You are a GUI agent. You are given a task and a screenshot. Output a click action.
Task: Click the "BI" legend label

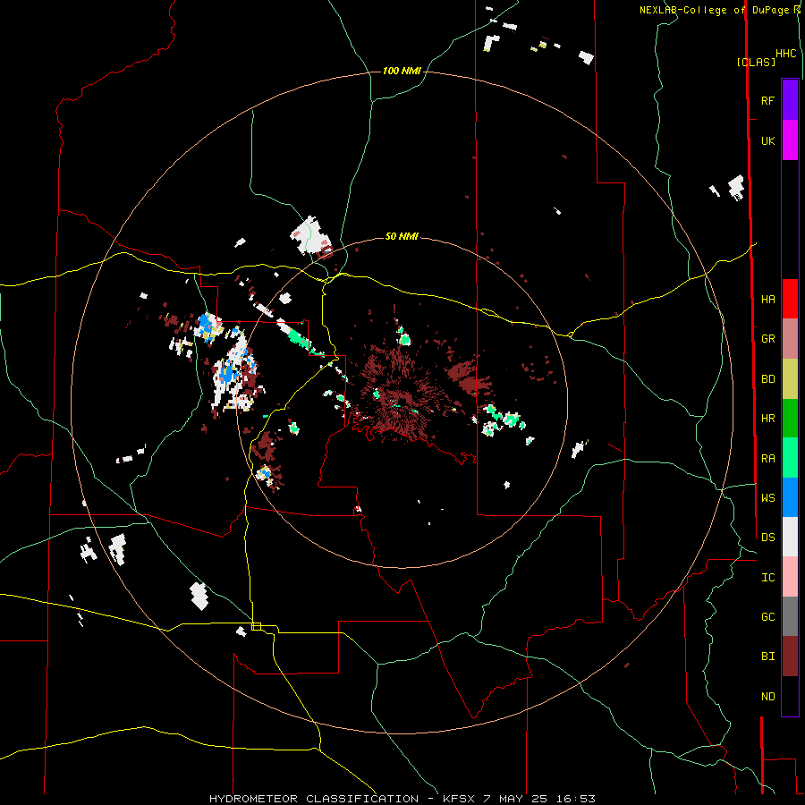(x=767, y=657)
